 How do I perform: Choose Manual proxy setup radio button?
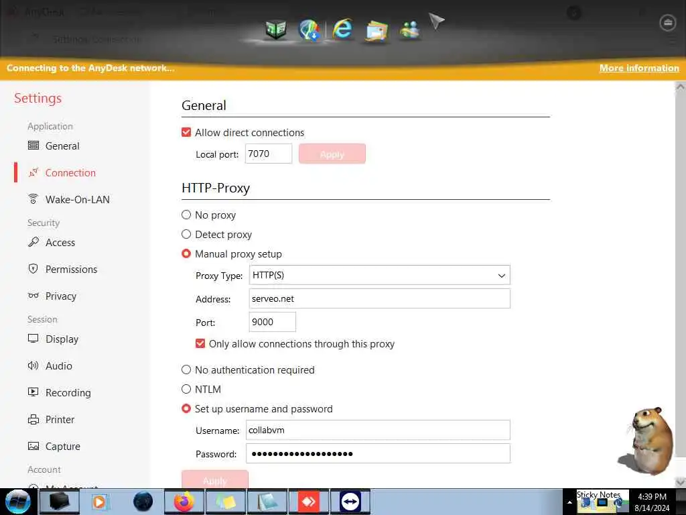coord(186,253)
